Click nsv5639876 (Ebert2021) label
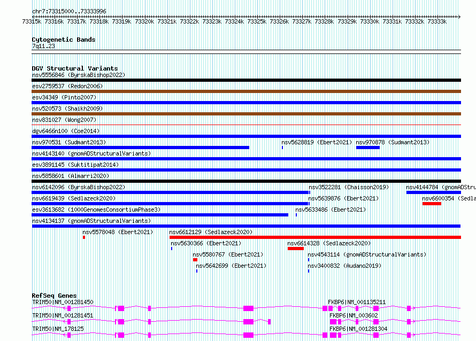 pyautogui.click(x=343, y=198)
